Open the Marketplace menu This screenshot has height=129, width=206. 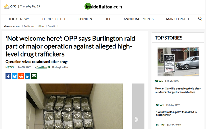pos(178,19)
